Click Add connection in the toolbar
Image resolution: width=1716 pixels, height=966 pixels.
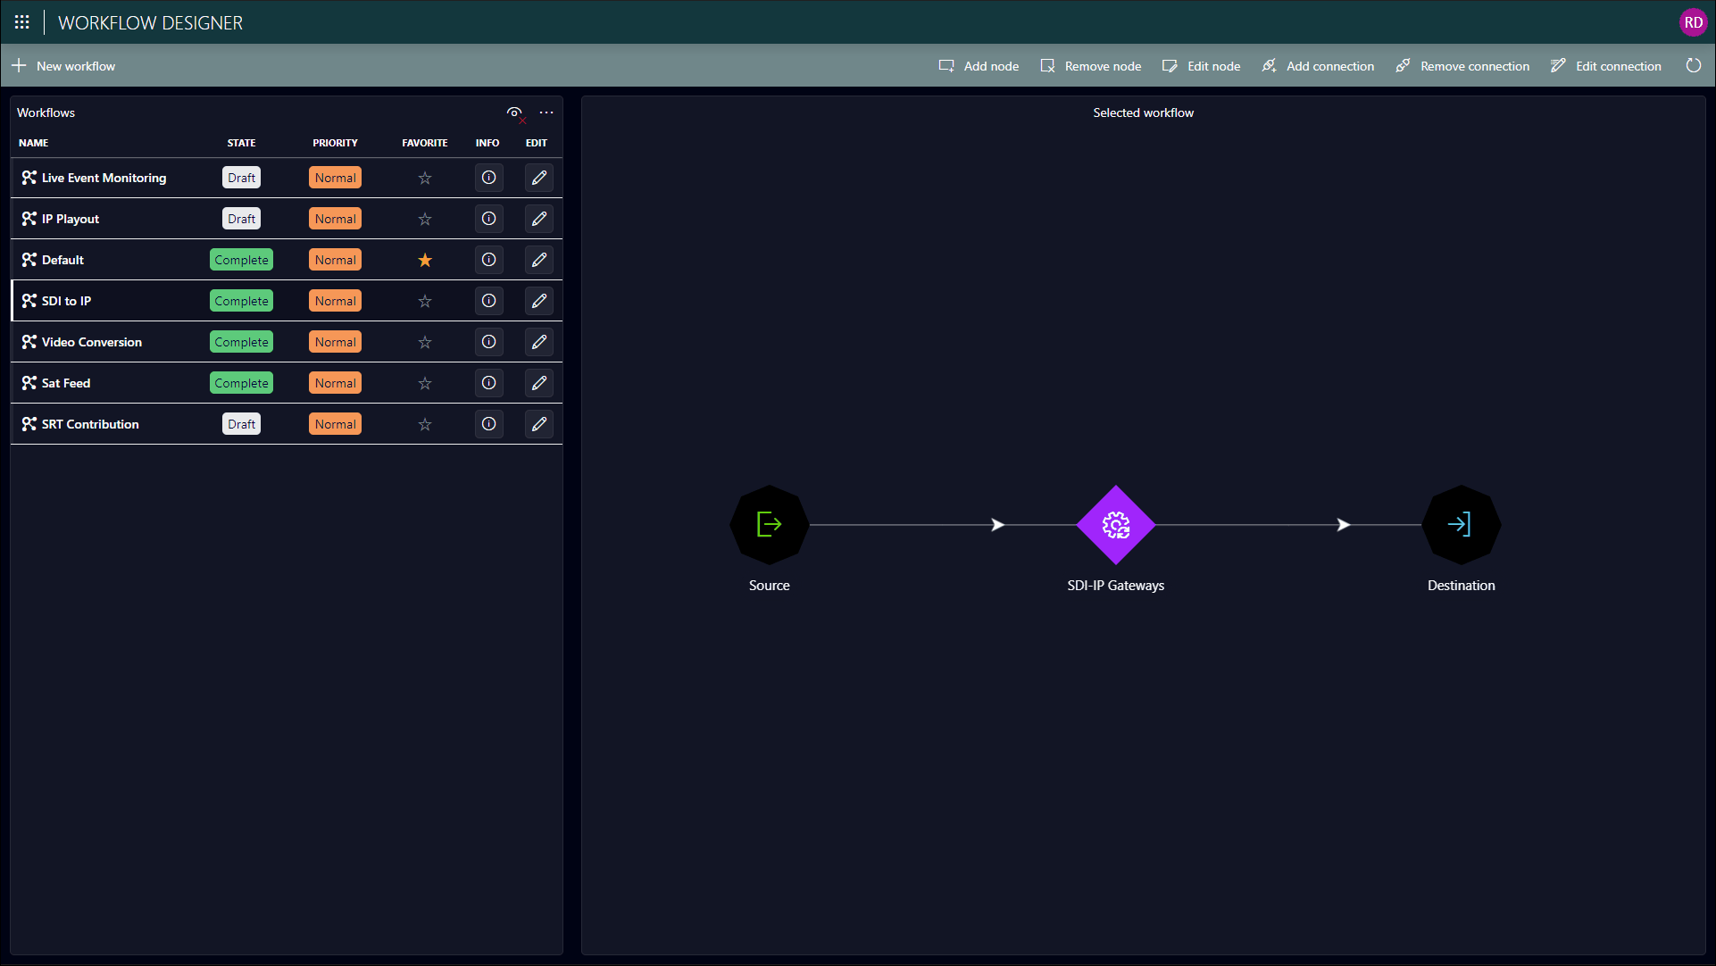pos(1318,66)
